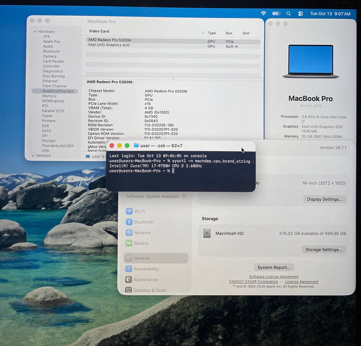Open the License Agreement link
Viewport: 361px width, 346px height.
tap(302, 282)
